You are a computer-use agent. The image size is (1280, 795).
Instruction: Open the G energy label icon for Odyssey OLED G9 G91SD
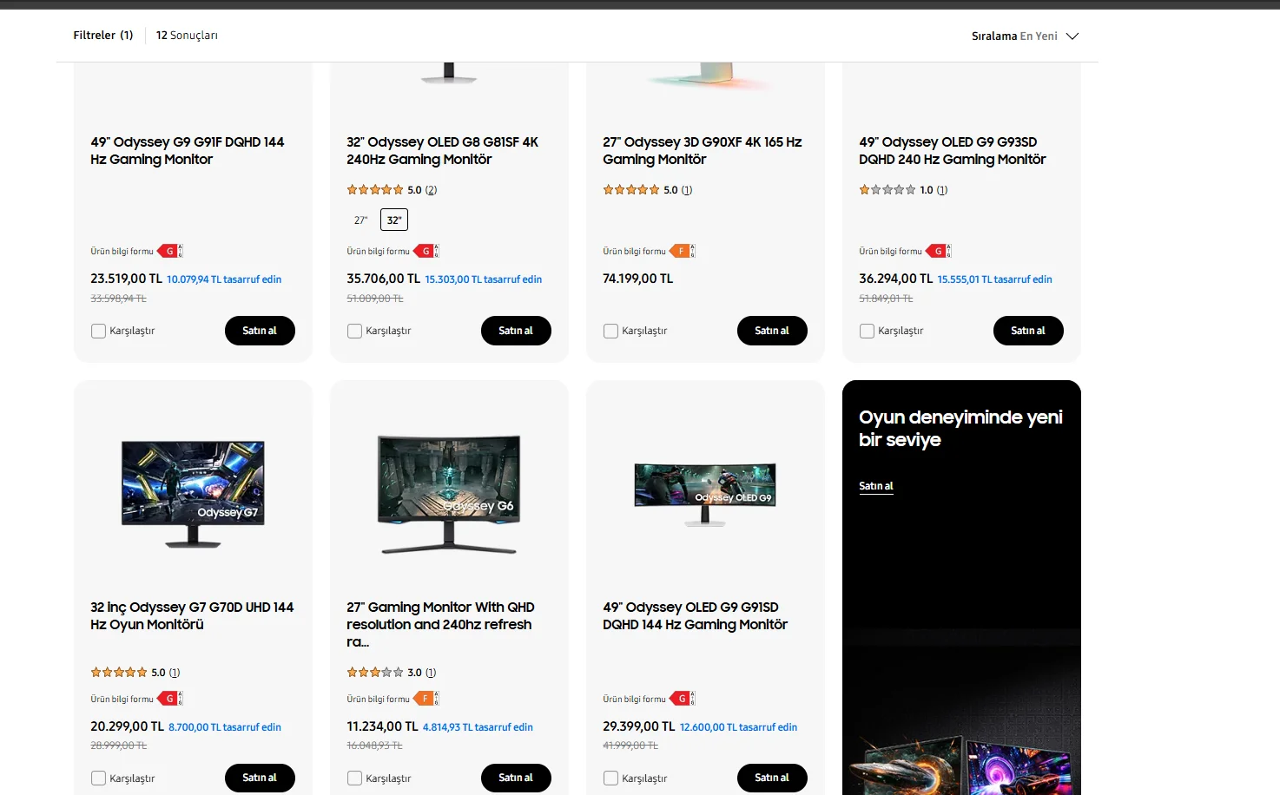(x=683, y=700)
